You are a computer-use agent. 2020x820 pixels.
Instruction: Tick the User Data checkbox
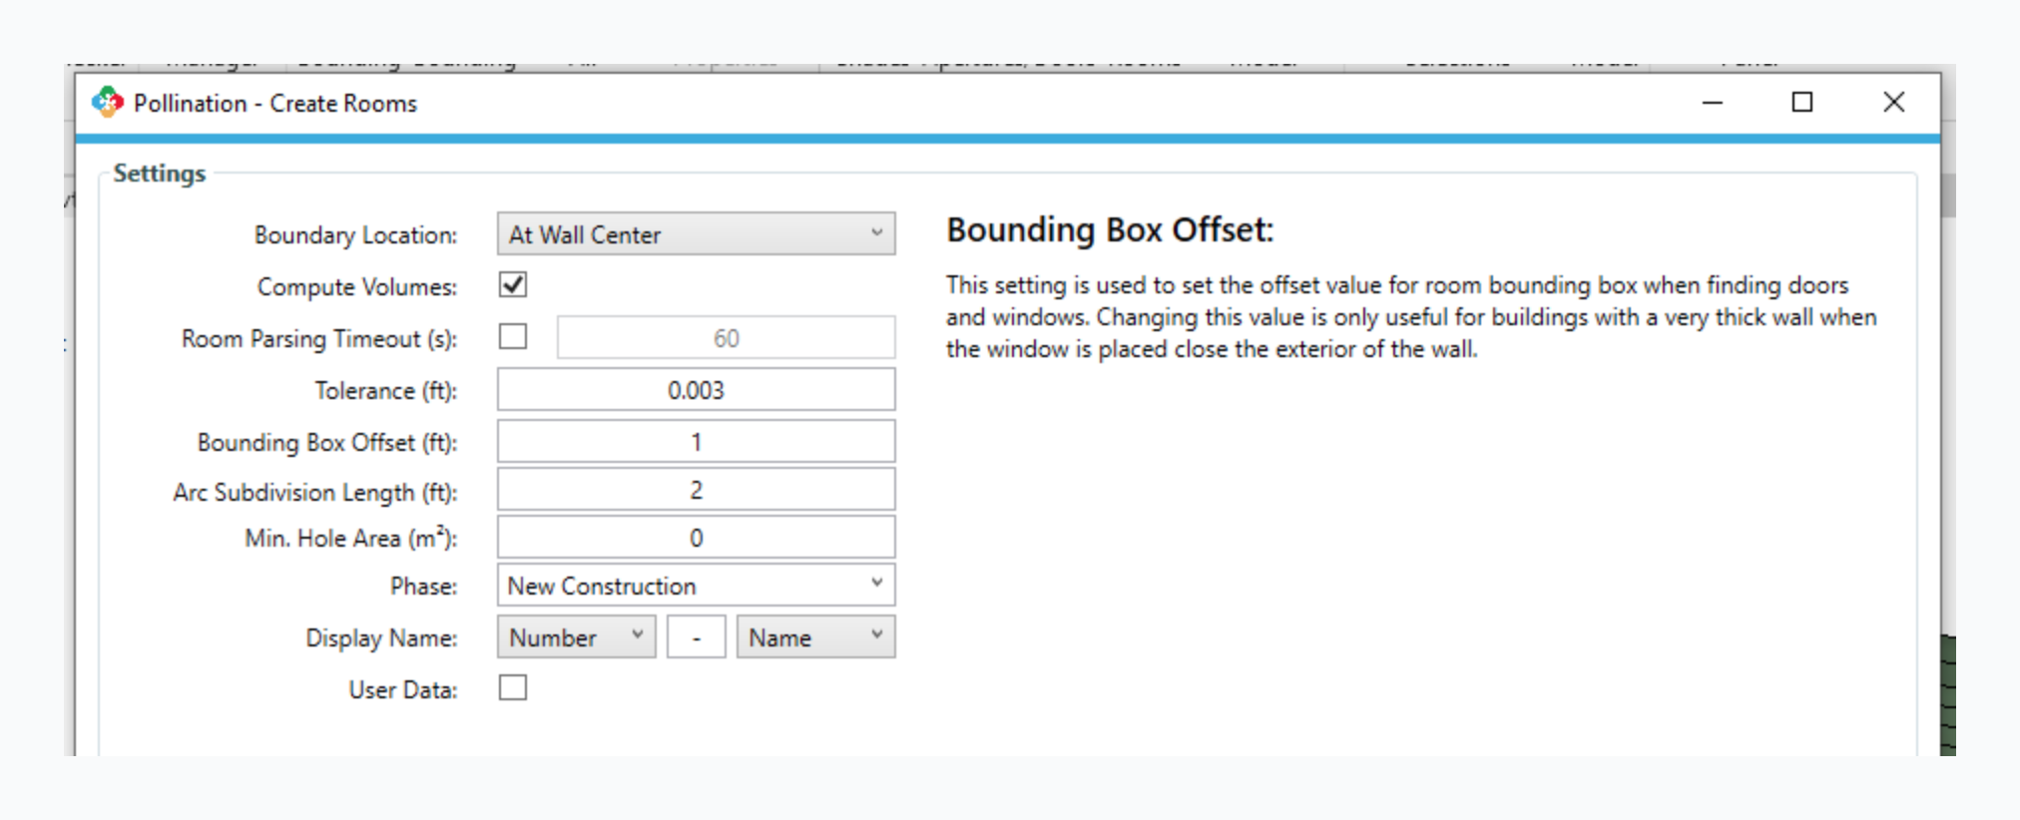513,688
